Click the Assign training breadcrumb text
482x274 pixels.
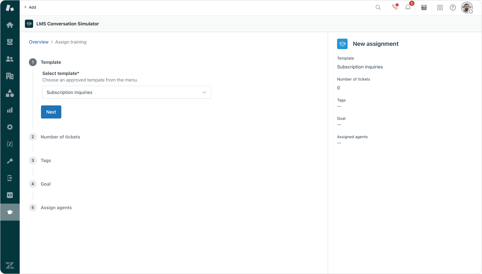[x=71, y=42]
